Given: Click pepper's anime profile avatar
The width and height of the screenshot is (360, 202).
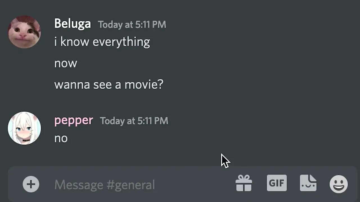Looking at the screenshot, I should [x=24, y=128].
